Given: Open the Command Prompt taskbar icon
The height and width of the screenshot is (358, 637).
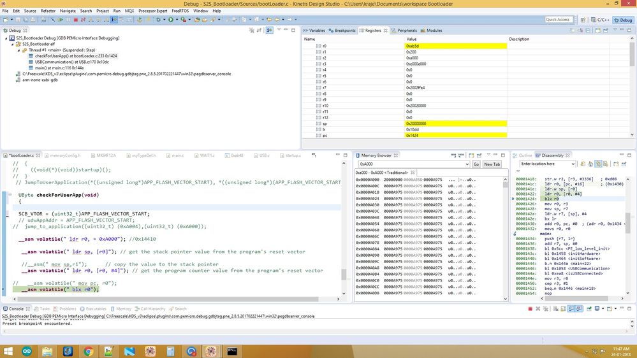Looking at the screenshot, I should [231, 351].
